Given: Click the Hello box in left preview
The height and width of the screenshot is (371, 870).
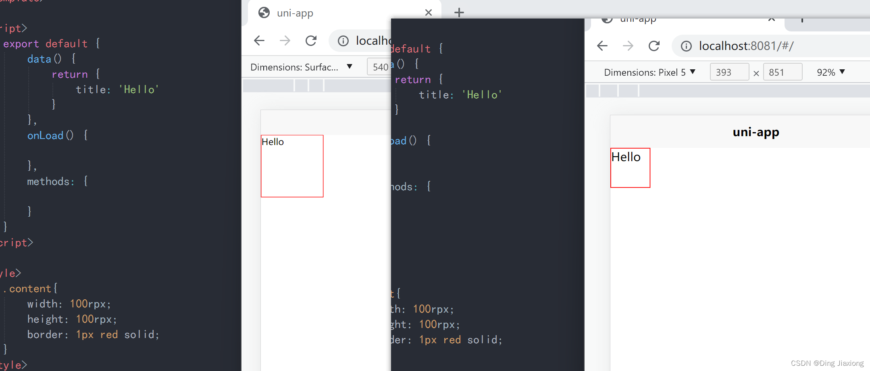Looking at the screenshot, I should [x=292, y=166].
